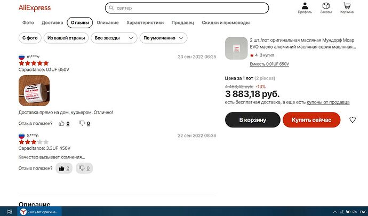Viewport: 368px width, 216px height.
Task: Click the price 3 883,18 руб.
Action: click(252, 94)
